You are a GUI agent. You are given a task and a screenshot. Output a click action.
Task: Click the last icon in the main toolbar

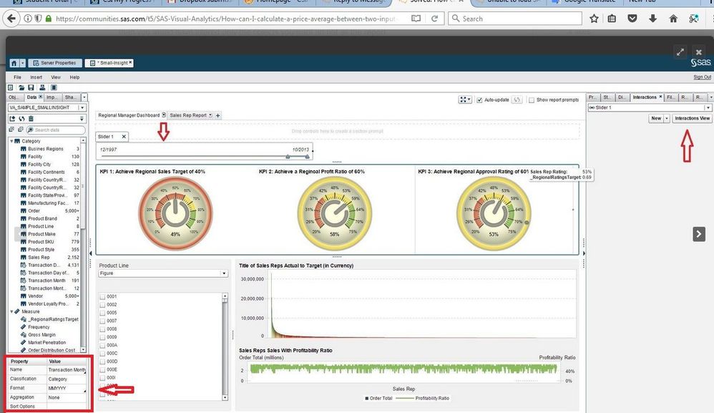coord(54,87)
